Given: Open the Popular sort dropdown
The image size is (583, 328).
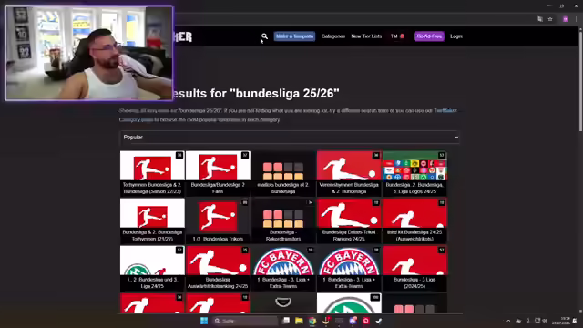Looking at the screenshot, I should (290, 138).
